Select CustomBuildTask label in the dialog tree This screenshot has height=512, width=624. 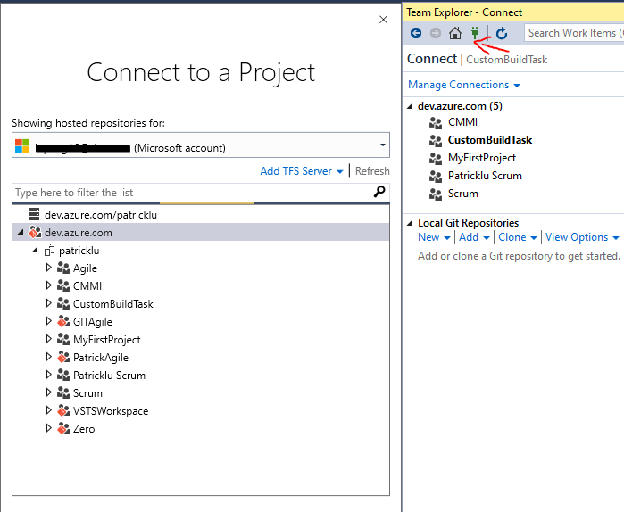[113, 303]
